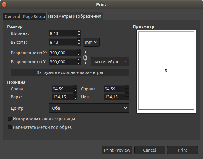Decrease Ширина value with down arrow

pos(79,35)
